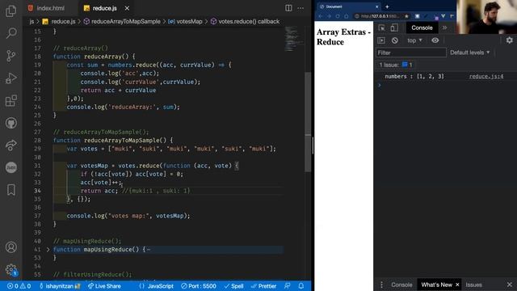Clear the console output
517x291 pixels.
pyautogui.click(x=395, y=40)
